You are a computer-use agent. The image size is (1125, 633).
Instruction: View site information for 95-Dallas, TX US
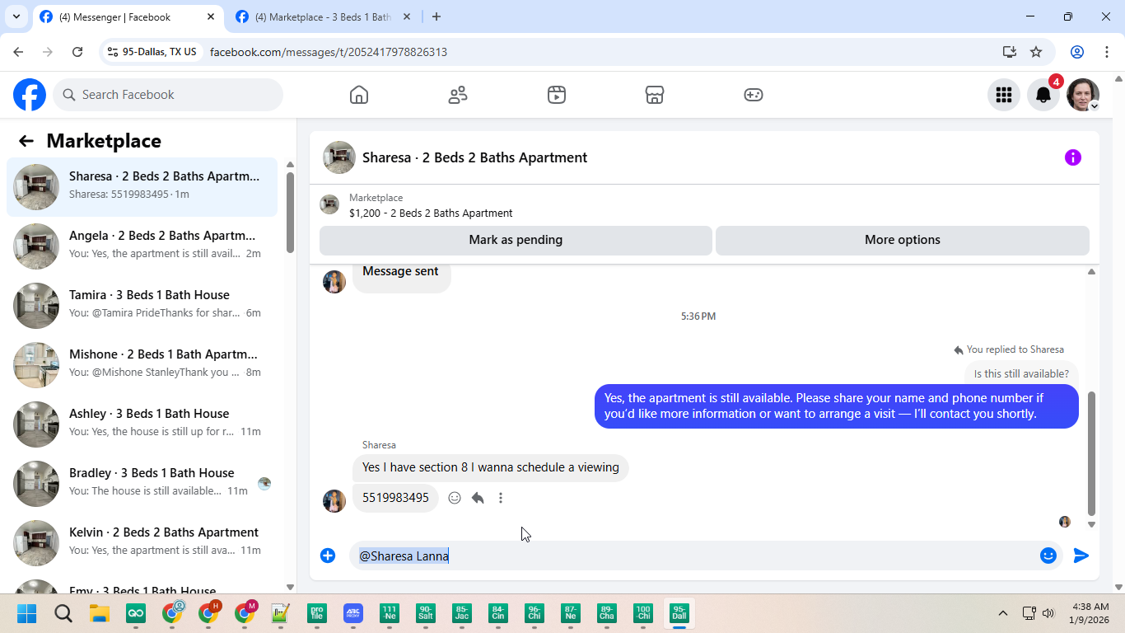point(152,52)
